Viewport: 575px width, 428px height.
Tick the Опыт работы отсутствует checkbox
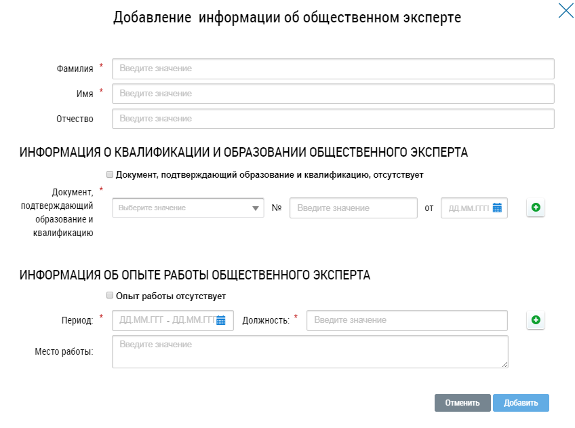tap(110, 296)
